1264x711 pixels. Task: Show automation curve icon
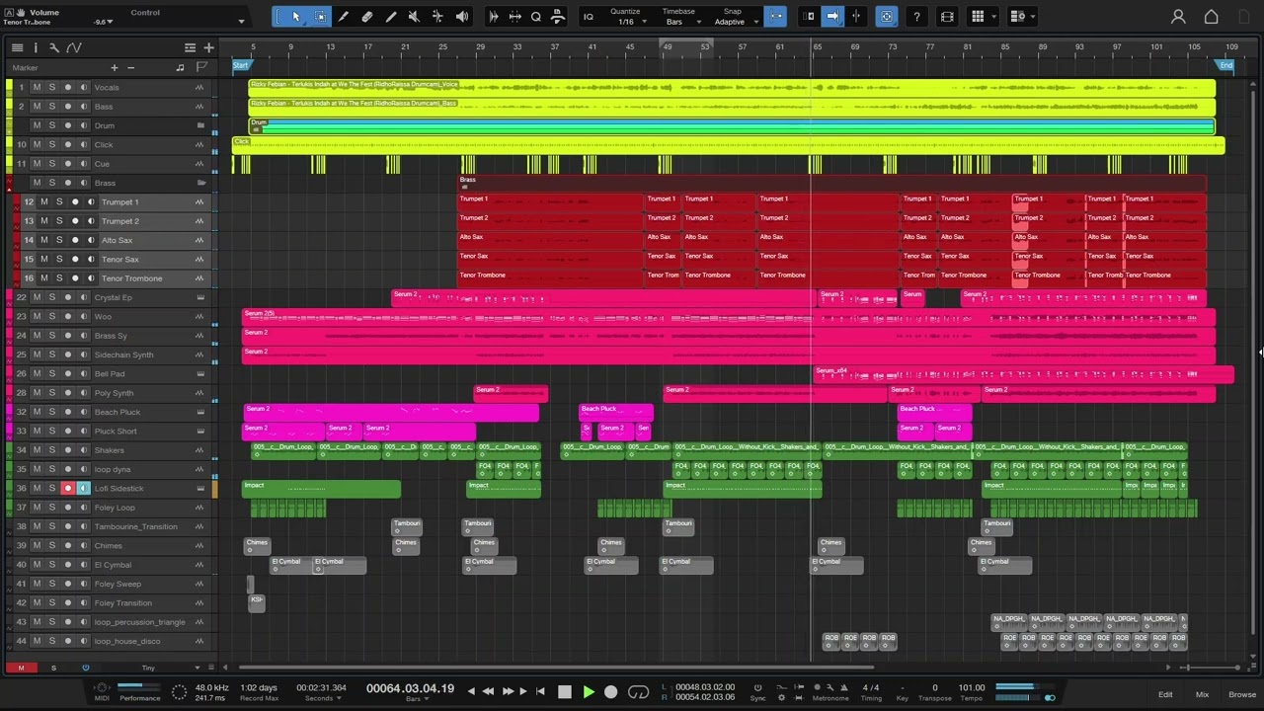pyautogui.click(x=74, y=47)
